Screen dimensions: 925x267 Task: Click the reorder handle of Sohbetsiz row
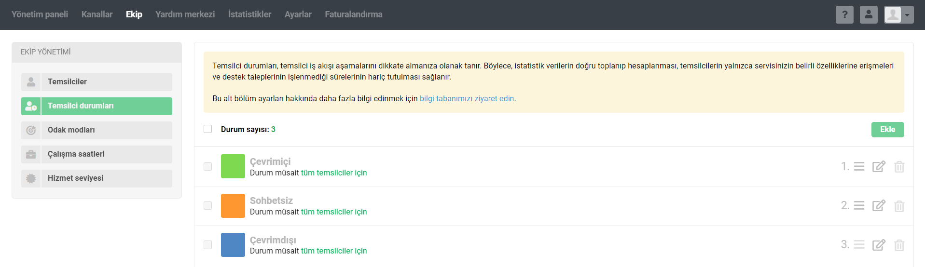pyautogui.click(x=859, y=206)
